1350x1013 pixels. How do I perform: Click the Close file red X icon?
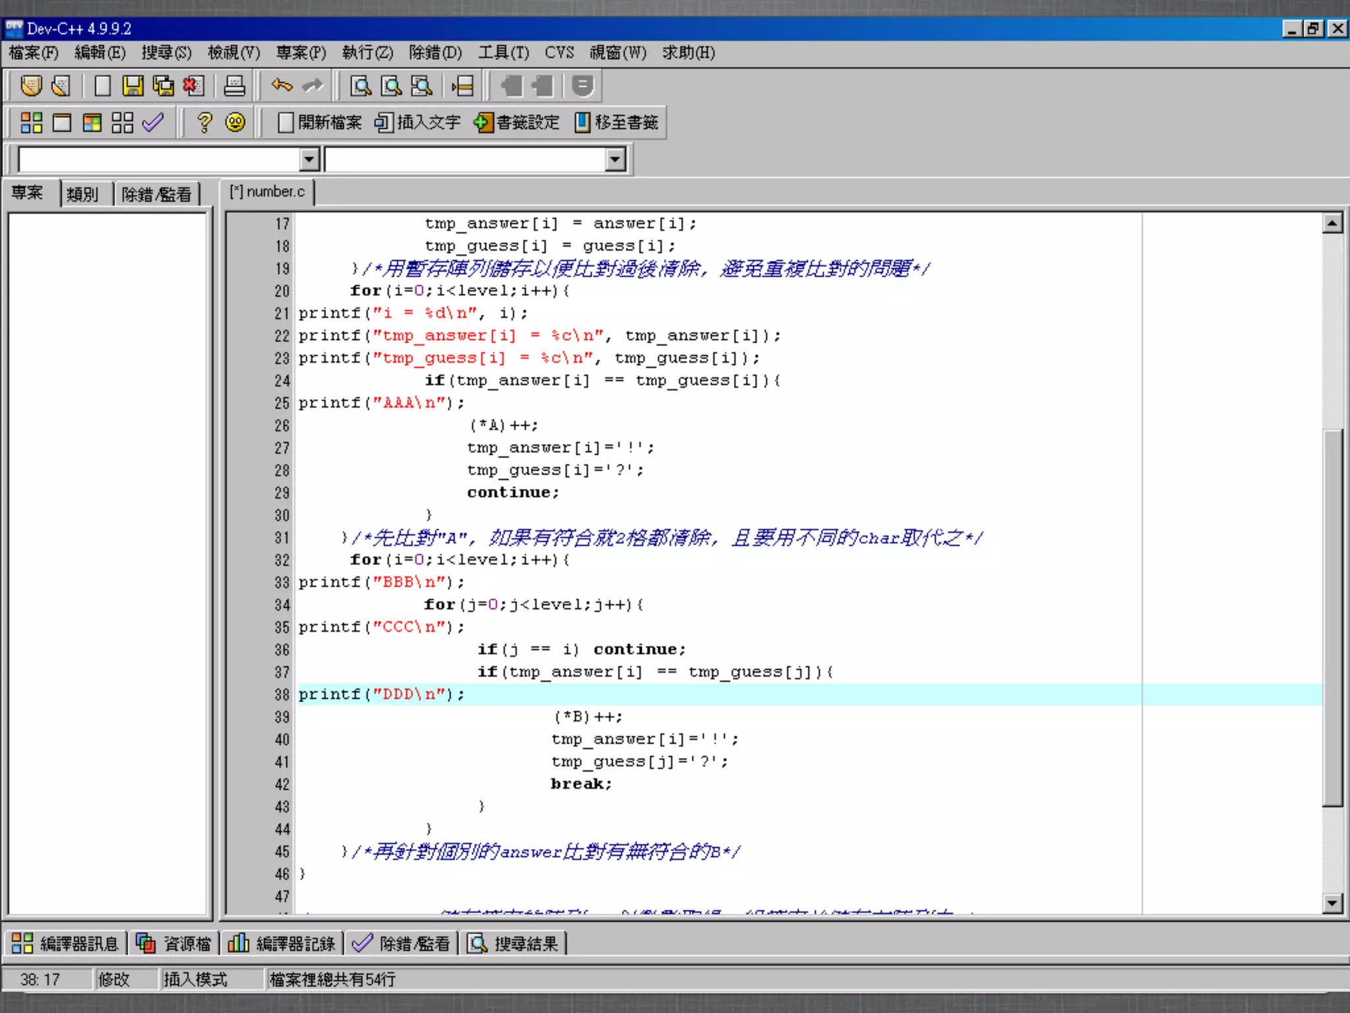click(193, 86)
